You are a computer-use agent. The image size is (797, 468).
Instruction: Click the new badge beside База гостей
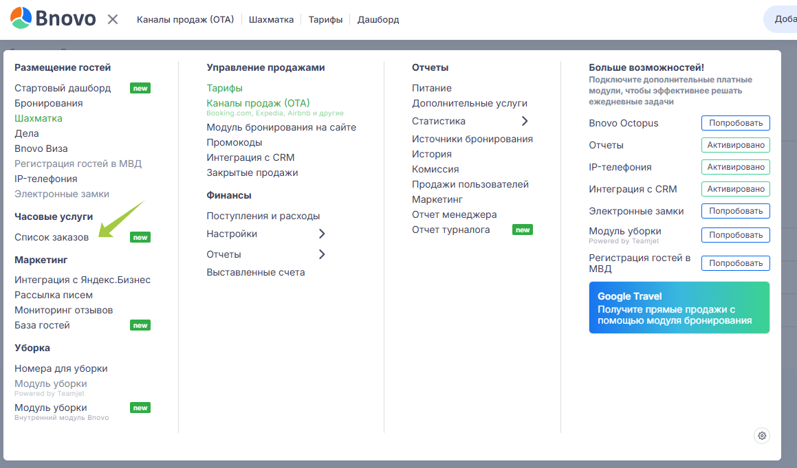point(140,325)
